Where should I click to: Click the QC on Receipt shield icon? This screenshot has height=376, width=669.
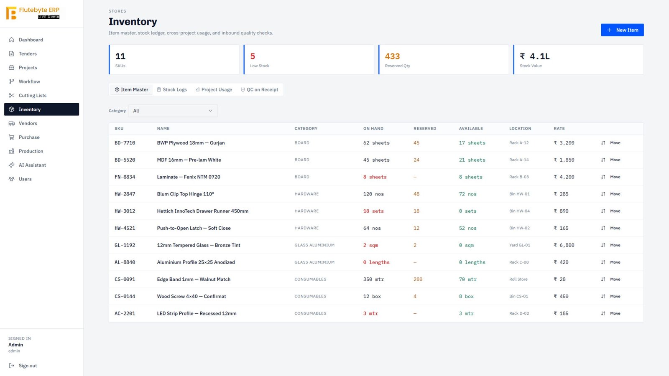pos(243,89)
